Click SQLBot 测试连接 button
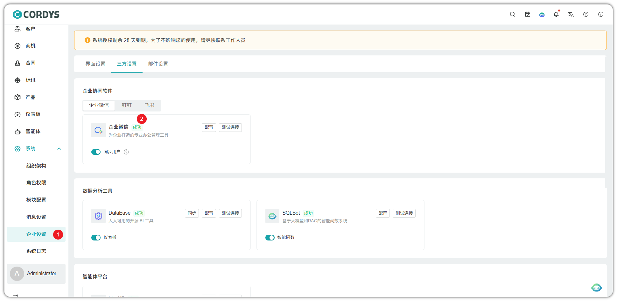This screenshot has height=301, width=617. click(404, 213)
